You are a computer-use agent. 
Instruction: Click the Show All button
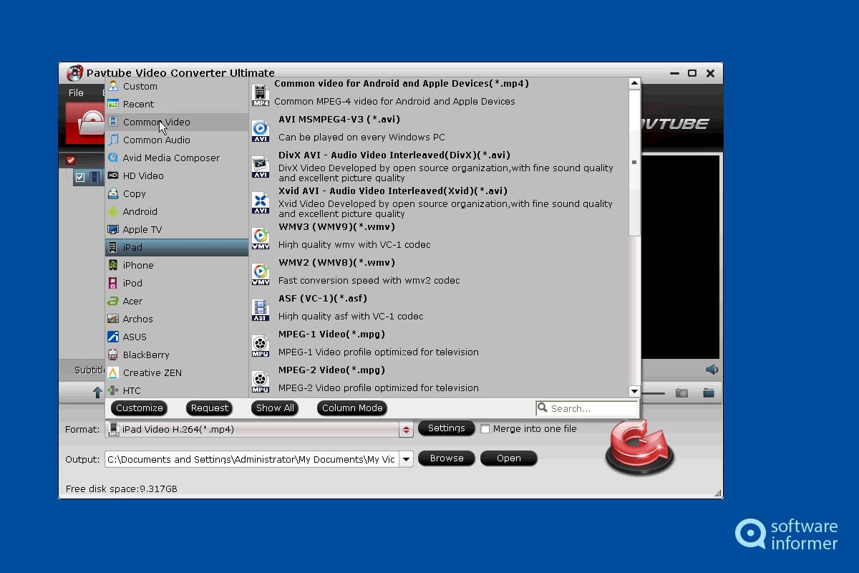275,408
